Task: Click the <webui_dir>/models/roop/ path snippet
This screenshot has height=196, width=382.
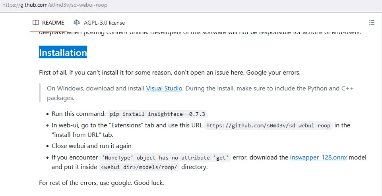Action: pos(139,167)
